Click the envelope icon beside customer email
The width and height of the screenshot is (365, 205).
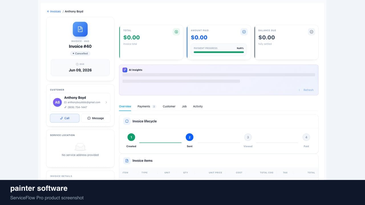[x=65, y=102]
